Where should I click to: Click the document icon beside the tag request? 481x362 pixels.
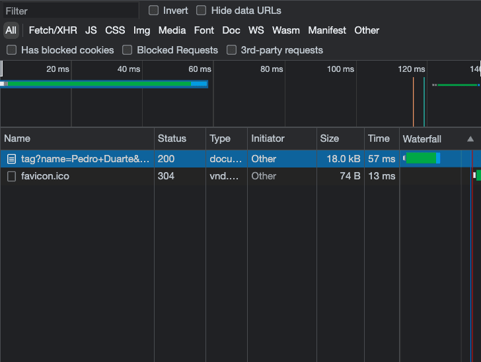pyautogui.click(x=11, y=159)
